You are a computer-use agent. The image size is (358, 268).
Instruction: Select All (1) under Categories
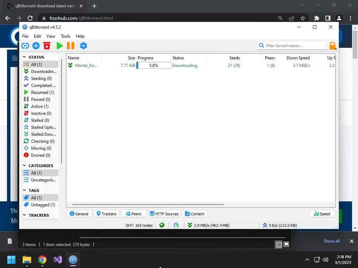(x=41, y=173)
